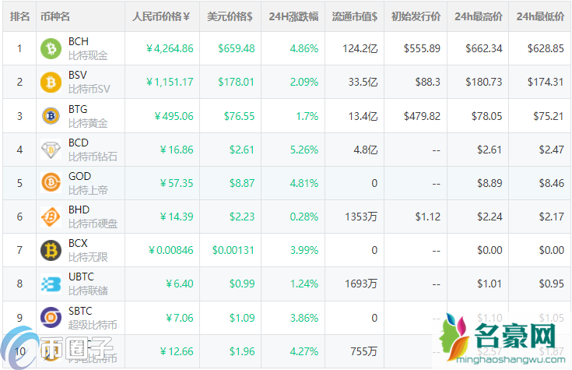Viewport: 572px width, 370px height.
Task: Click the orange GOD coin icon
Action: [x=51, y=183]
